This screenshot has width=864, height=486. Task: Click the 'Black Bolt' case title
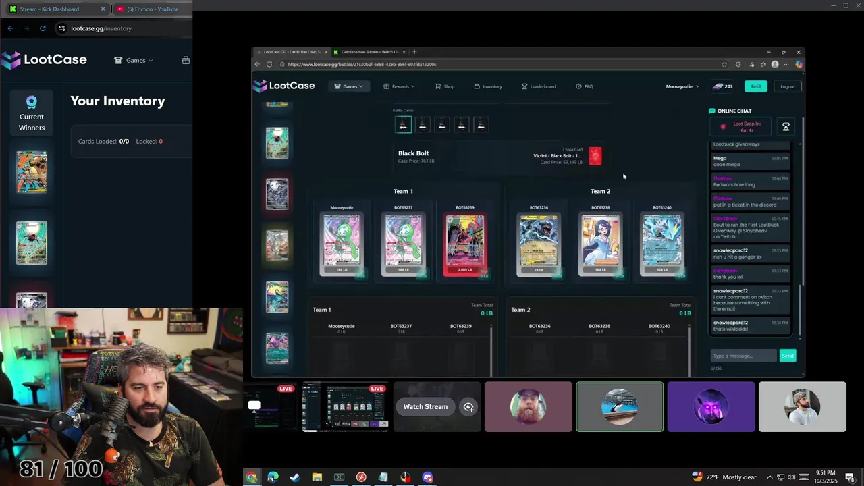(x=413, y=153)
